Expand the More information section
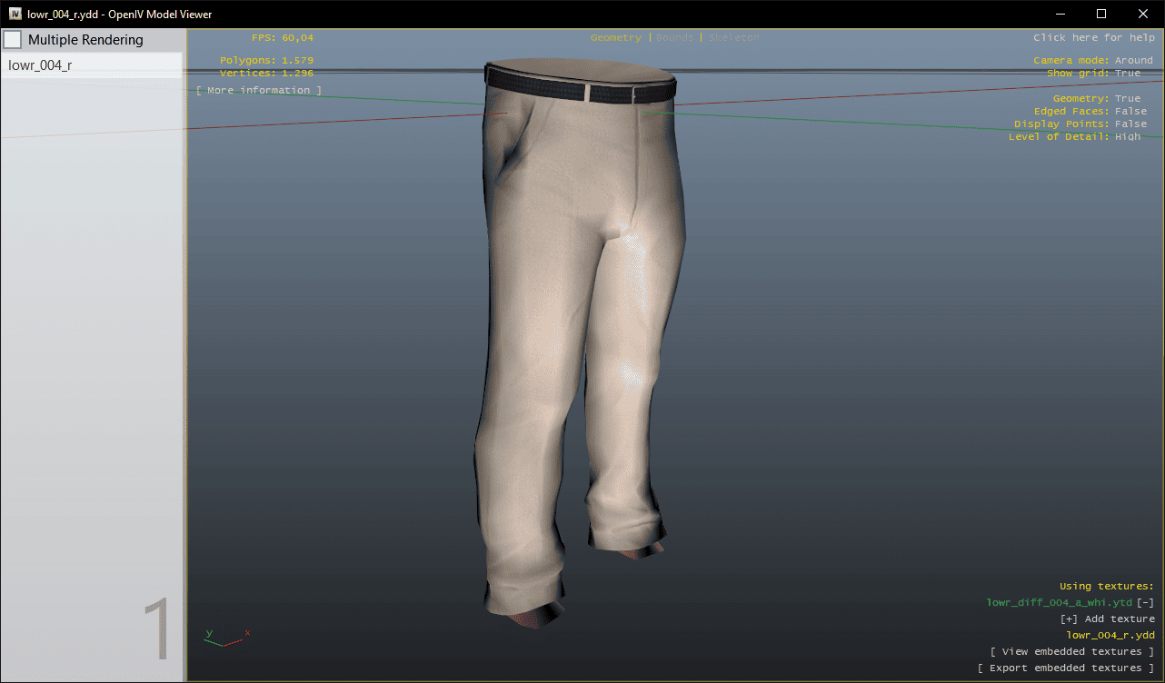 (258, 91)
